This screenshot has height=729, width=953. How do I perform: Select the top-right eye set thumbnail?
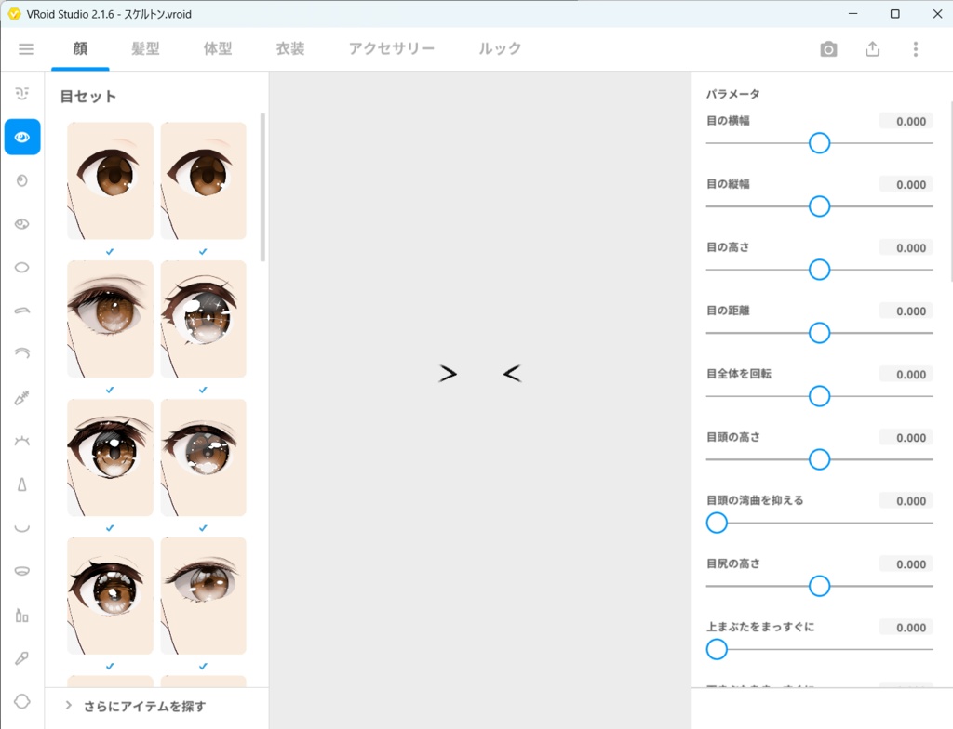click(204, 180)
